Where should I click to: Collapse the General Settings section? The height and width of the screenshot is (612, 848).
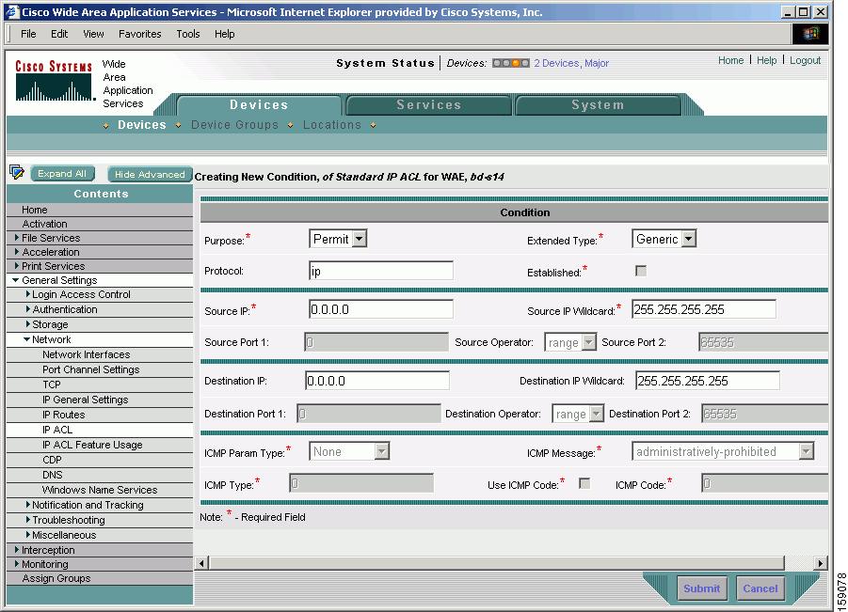point(16,280)
